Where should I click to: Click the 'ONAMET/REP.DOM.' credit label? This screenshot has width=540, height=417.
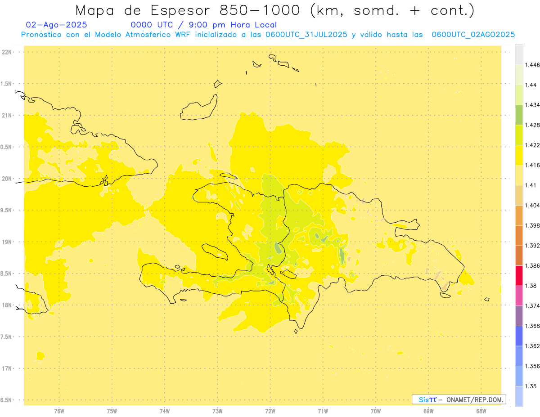point(475,399)
